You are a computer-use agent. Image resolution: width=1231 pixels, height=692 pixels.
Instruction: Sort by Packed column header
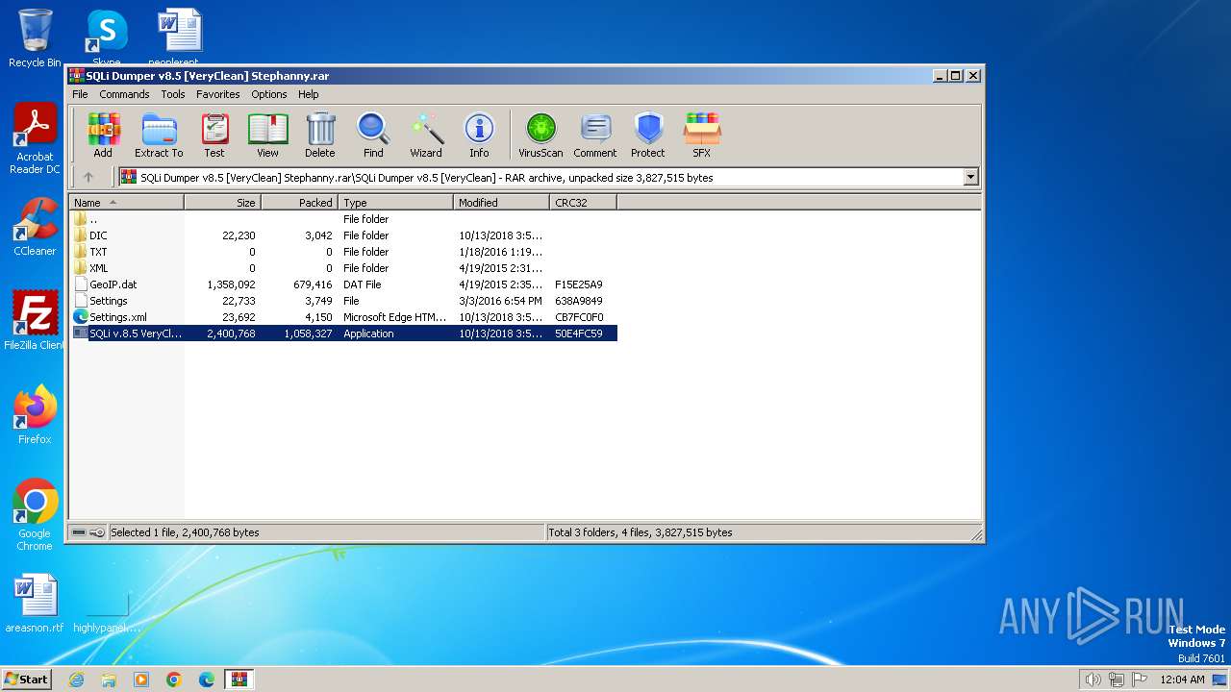tap(299, 203)
